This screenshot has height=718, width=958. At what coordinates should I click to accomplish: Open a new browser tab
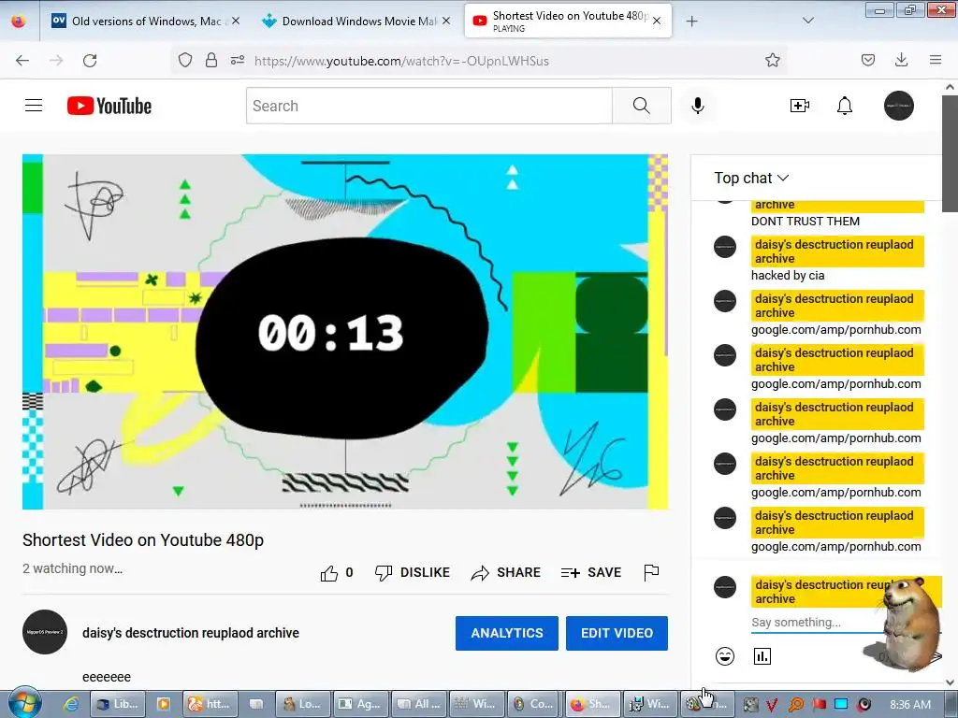point(691,22)
